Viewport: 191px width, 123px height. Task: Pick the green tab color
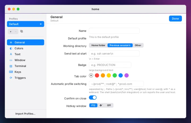pyautogui.click(x=115, y=75)
